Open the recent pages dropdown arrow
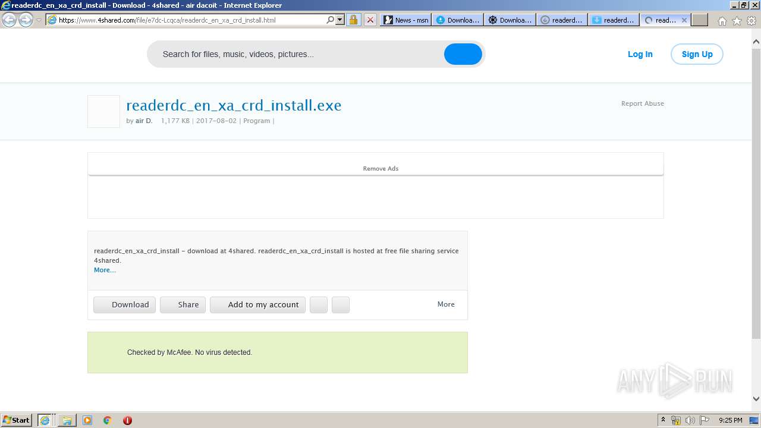This screenshot has width=761, height=428. [39, 20]
